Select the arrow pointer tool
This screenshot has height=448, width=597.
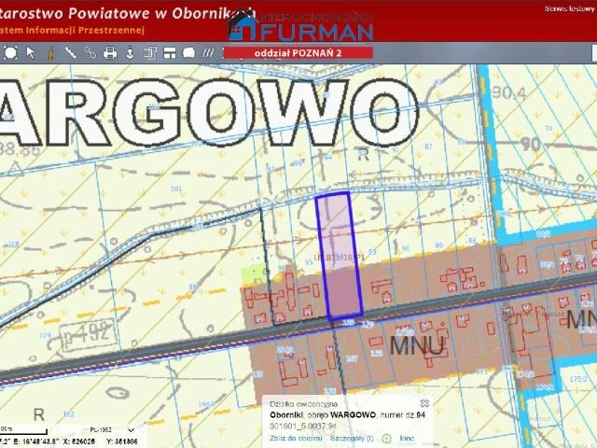(31, 52)
